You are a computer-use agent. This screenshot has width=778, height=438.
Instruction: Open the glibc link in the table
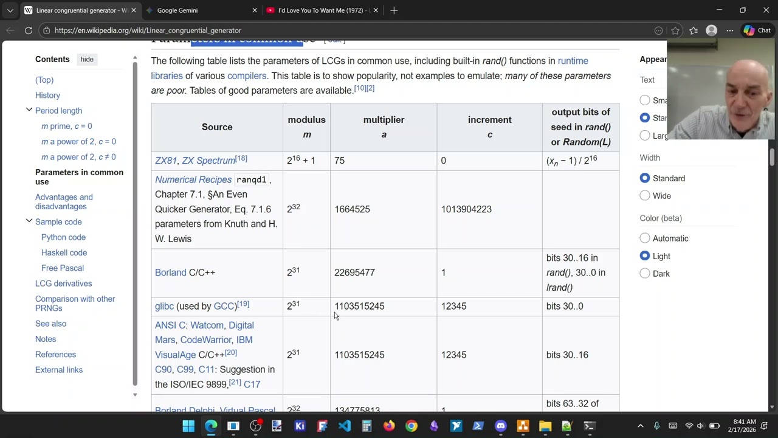[164, 307]
